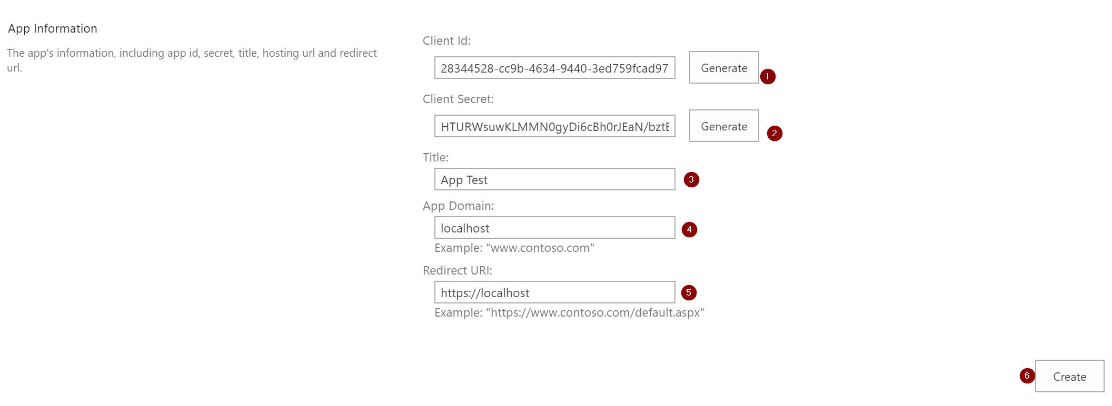Click the 'Client Id:' label
The height and width of the screenshot is (406, 1112).
pyautogui.click(x=446, y=40)
